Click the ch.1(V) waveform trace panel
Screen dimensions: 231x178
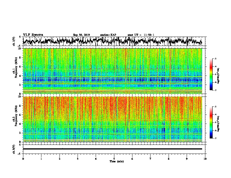click(x=114, y=41)
